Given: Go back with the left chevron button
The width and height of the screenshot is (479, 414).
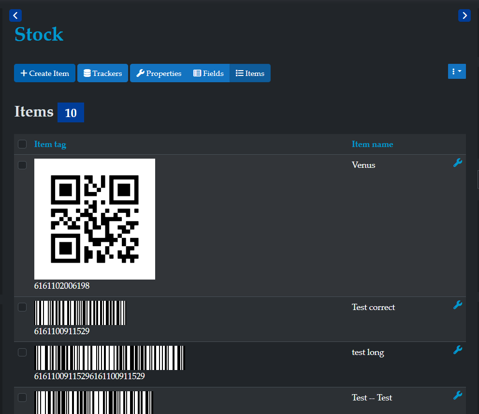Looking at the screenshot, I should (x=15, y=15).
